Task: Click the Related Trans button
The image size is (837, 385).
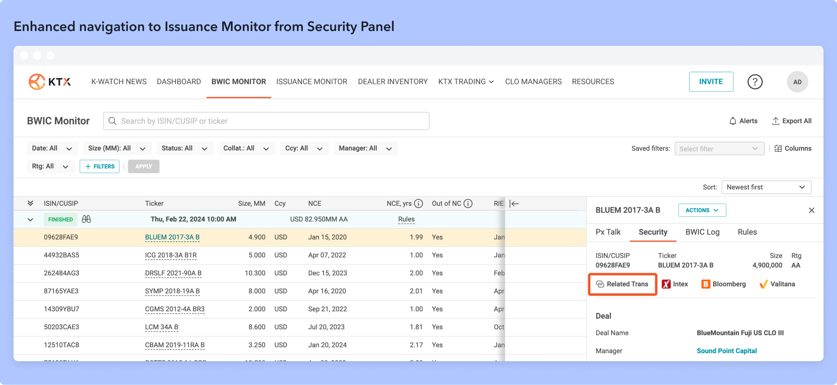Action: coord(623,284)
